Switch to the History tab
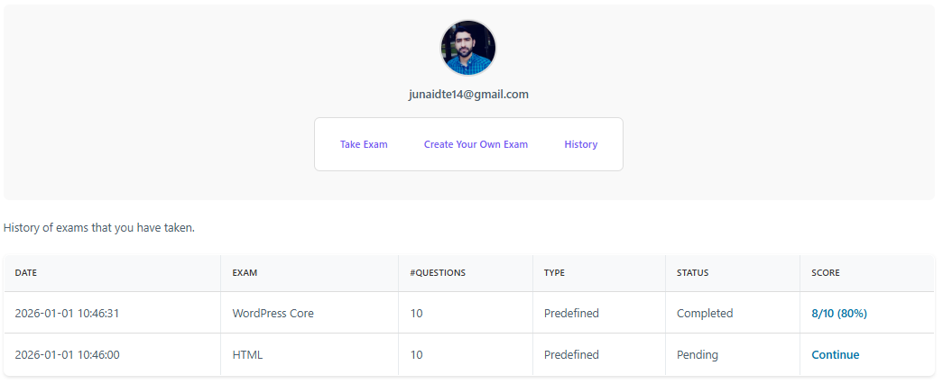Viewport: 943px width, 384px height. click(x=580, y=144)
